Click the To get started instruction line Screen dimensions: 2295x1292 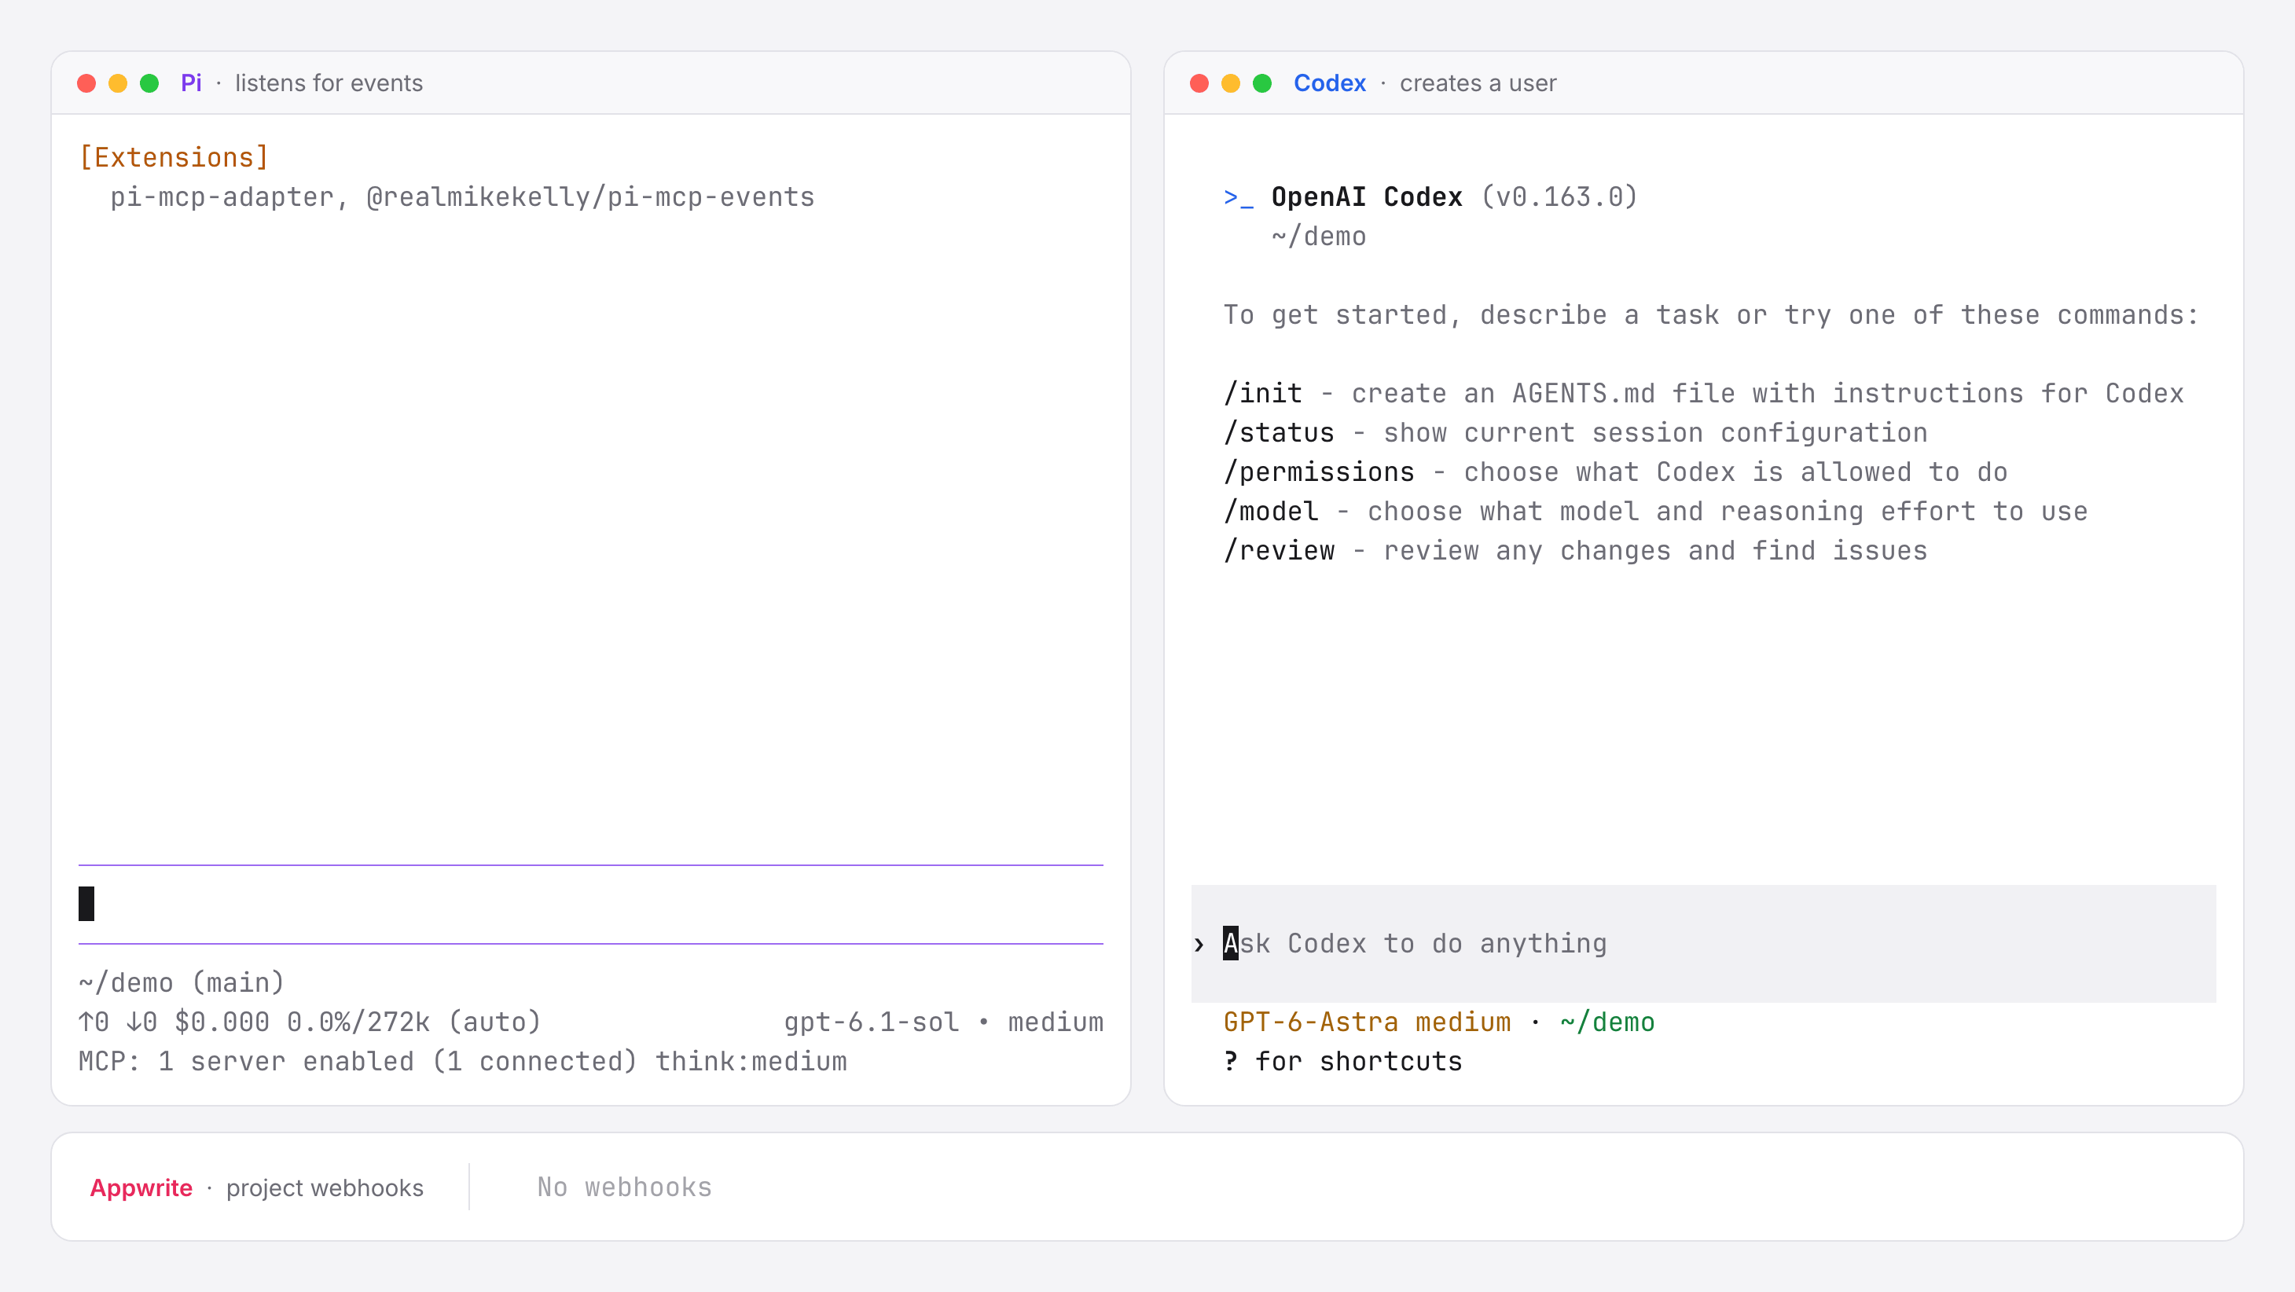pyautogui.click(x=1710, y=315)
